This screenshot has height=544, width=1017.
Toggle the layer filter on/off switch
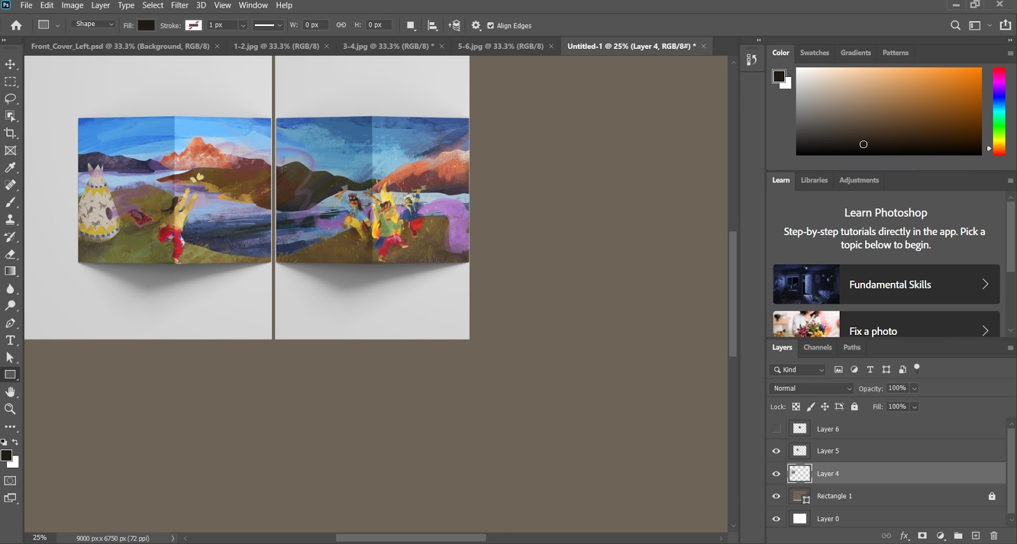[x=917, y=368]
